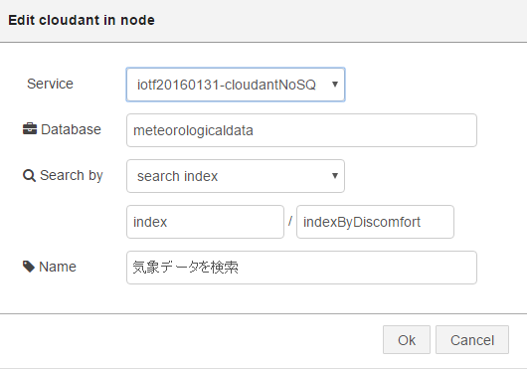The width and height of the screenshot is (527, 369).
Task: Click the Database label text
Action: (x=71, y=129)
